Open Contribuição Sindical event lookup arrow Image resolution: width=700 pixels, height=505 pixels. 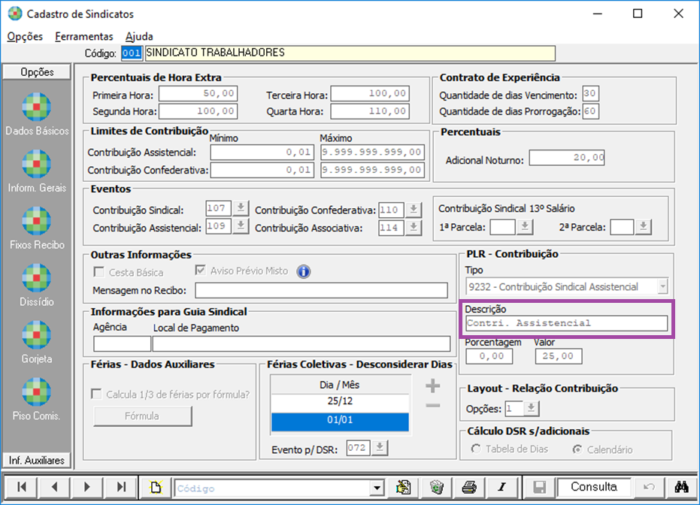(x=241, y=208)
